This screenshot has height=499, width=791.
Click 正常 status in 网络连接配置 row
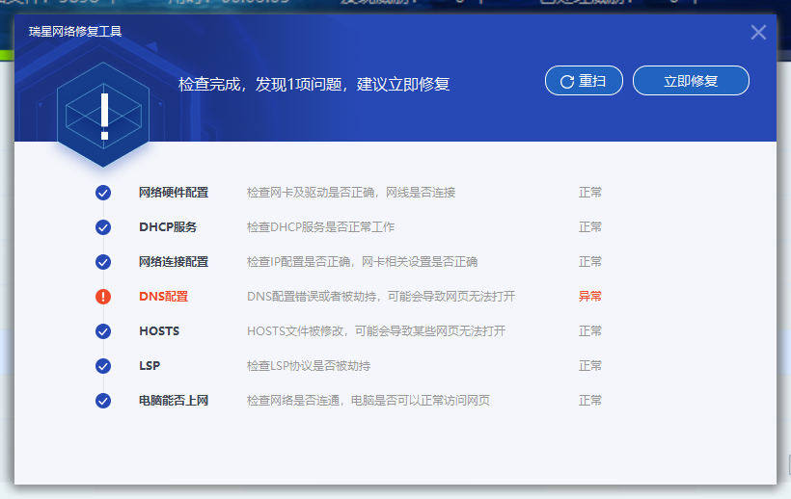[x=590, y=262]
